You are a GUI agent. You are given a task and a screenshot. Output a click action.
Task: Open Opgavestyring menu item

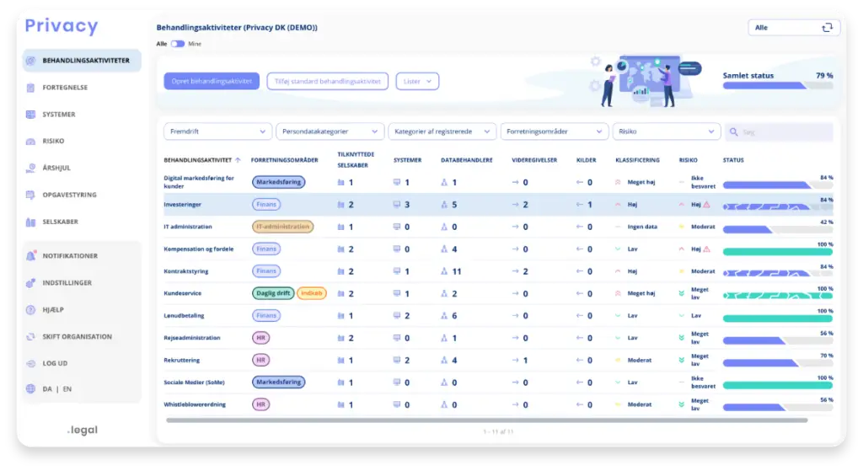tap(69, 195)
